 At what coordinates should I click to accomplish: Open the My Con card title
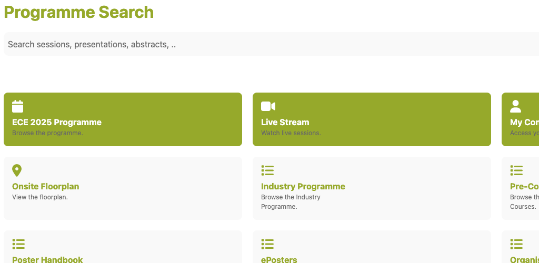(524, 122)
